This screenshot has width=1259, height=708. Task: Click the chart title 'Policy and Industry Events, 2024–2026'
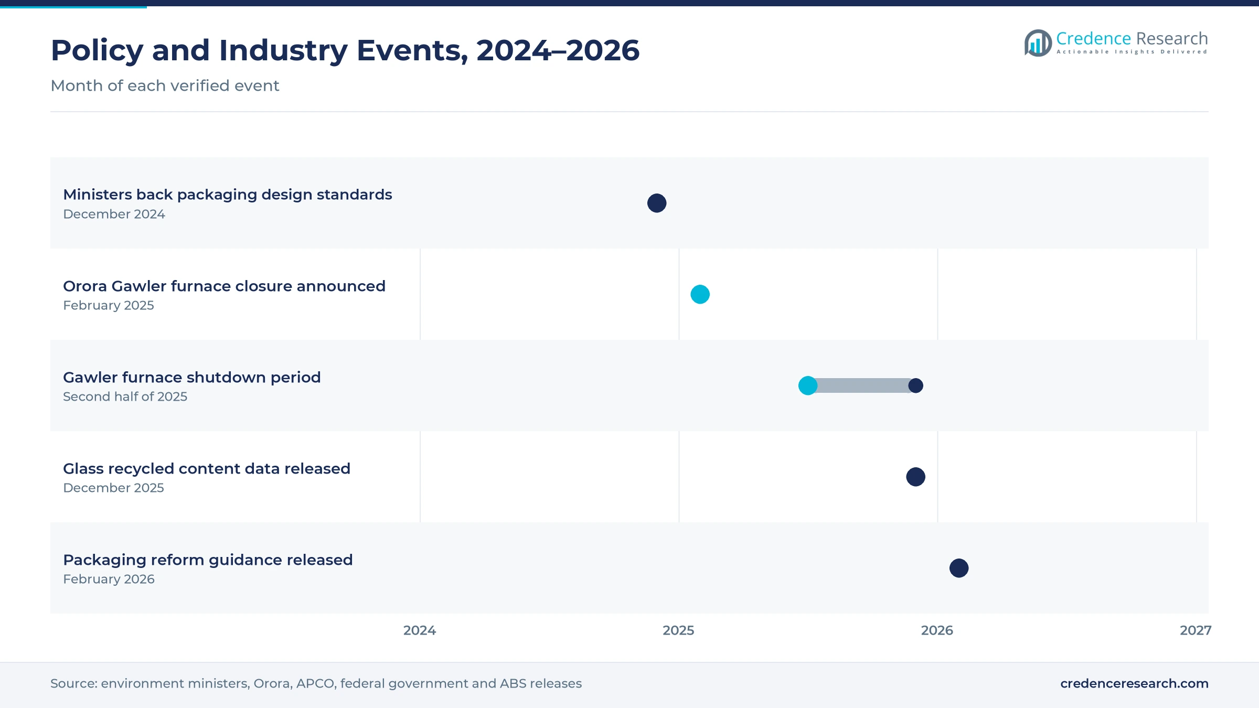click(x=345, y=50)
